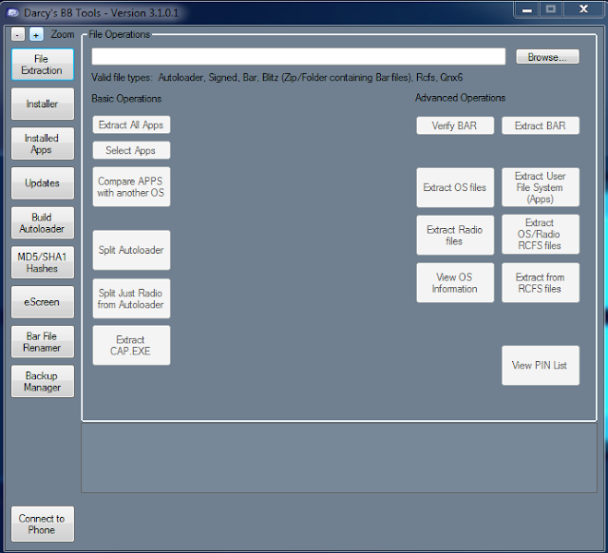Open Build Autoloader section
The image size is (608, 553).
[42, 222]
